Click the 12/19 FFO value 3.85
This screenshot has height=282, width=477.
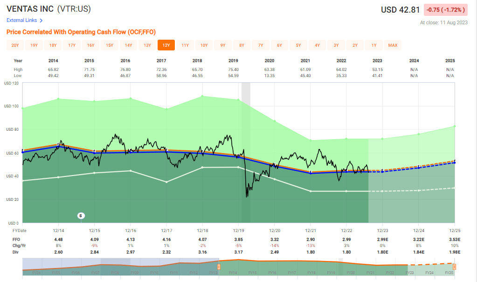pos(239,240)
